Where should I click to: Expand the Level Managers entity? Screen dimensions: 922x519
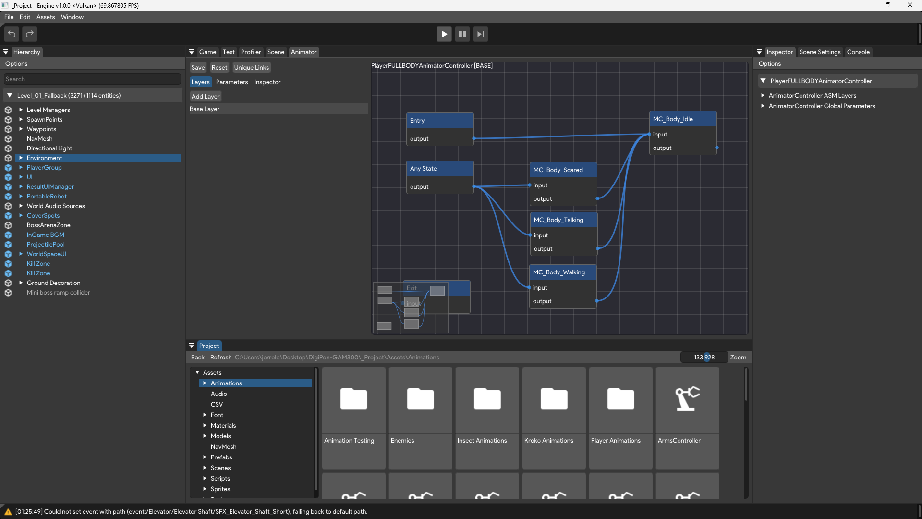coord(21,110)
